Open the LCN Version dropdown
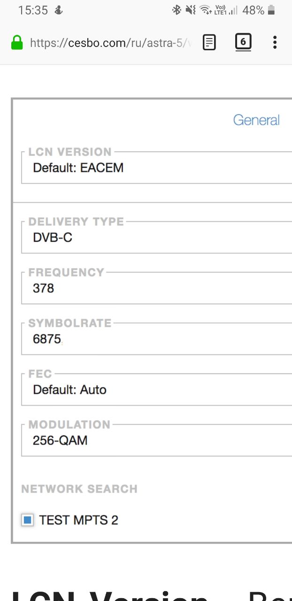Viewport: 292px width, 601px height. point(157,168)
